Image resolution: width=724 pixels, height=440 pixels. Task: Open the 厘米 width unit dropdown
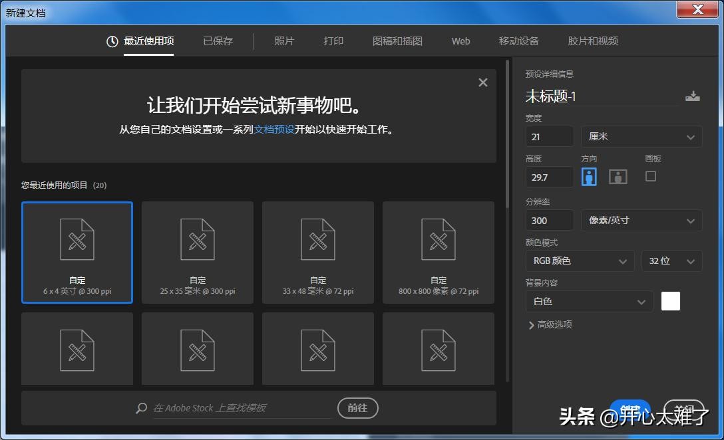pyautogui.click(x=641, y=137)
